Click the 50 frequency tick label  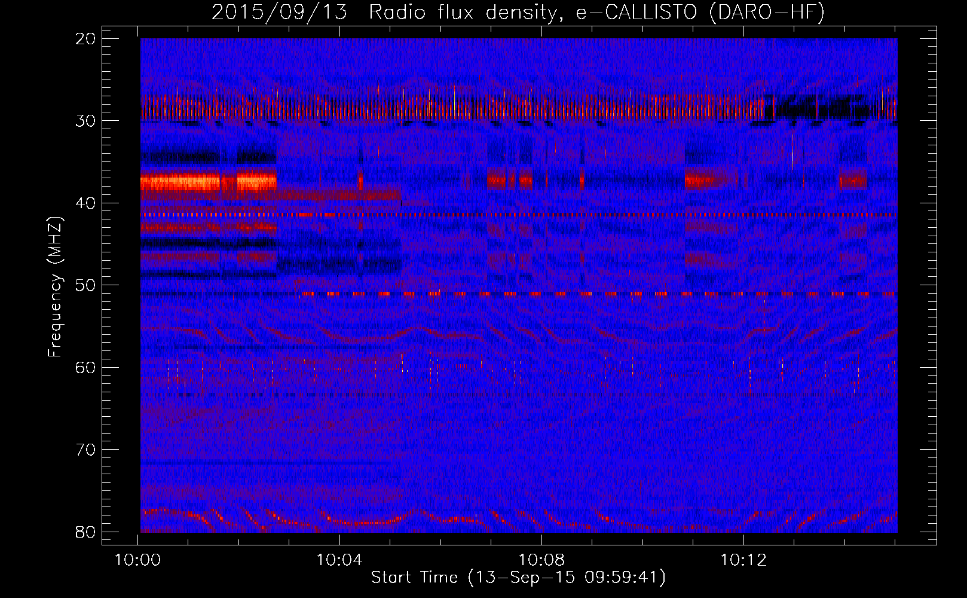(x=85, y=285)
